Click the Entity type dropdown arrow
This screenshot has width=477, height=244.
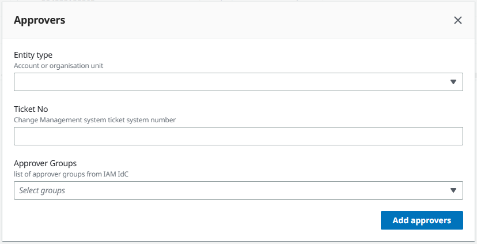point(453,82)
